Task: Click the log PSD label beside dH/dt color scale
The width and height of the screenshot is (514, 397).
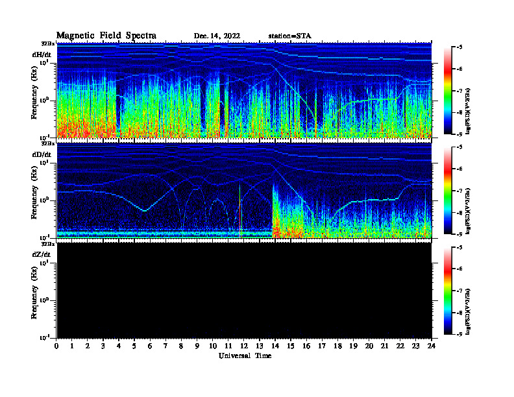Action: 468,111
